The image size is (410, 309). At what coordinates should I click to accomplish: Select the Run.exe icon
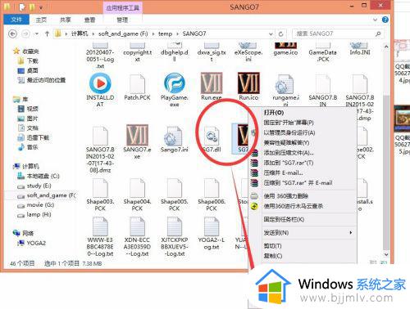pyautogui.click(x=212, y=83)
